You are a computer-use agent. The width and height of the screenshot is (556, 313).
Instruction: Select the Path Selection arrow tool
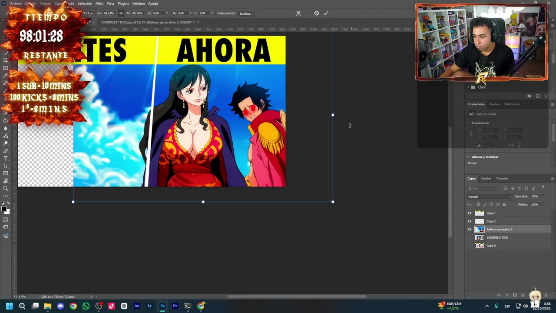tap(6, 166)
